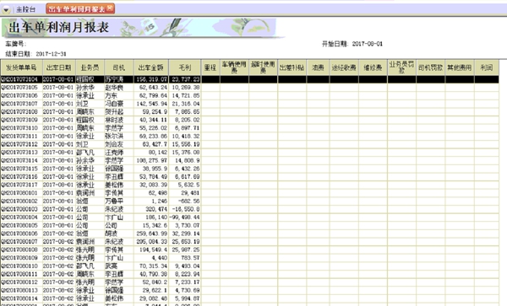Select order number QH2017080103
507x306 pixels.
(19, 209)
